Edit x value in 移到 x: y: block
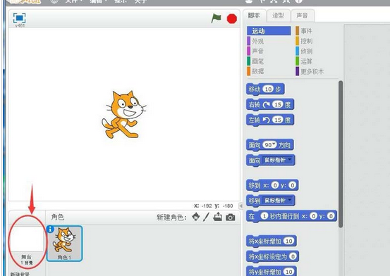 (275, 185)
